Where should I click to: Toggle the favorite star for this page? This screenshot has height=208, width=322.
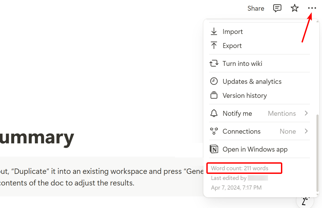[x=294, y=8]
